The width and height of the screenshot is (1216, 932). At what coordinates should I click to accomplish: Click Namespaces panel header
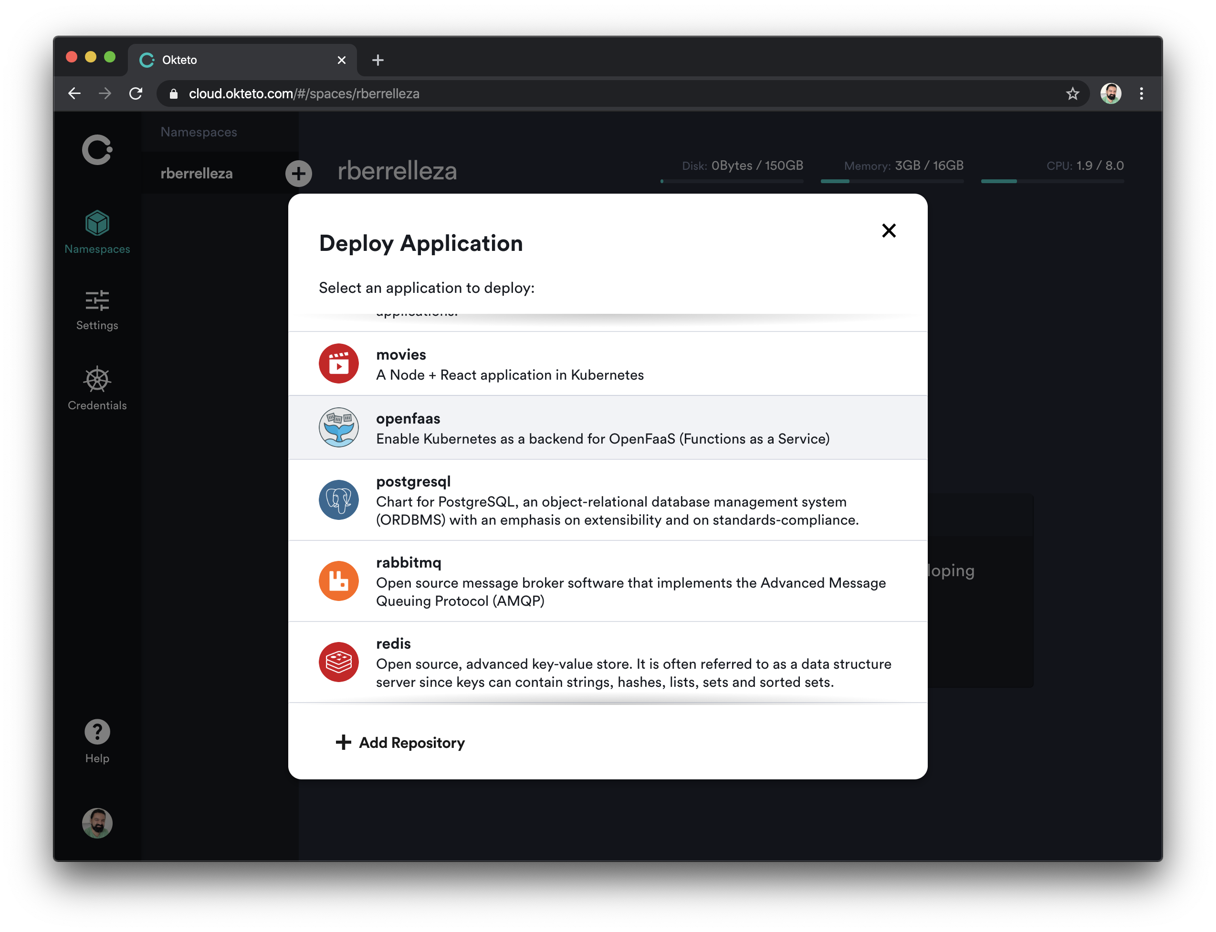pos(199,132)
